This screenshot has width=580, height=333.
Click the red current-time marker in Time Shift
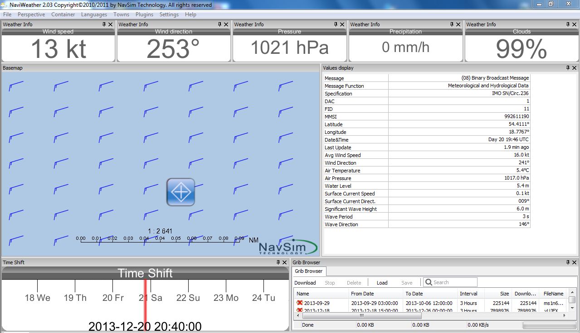coord(146,304)
